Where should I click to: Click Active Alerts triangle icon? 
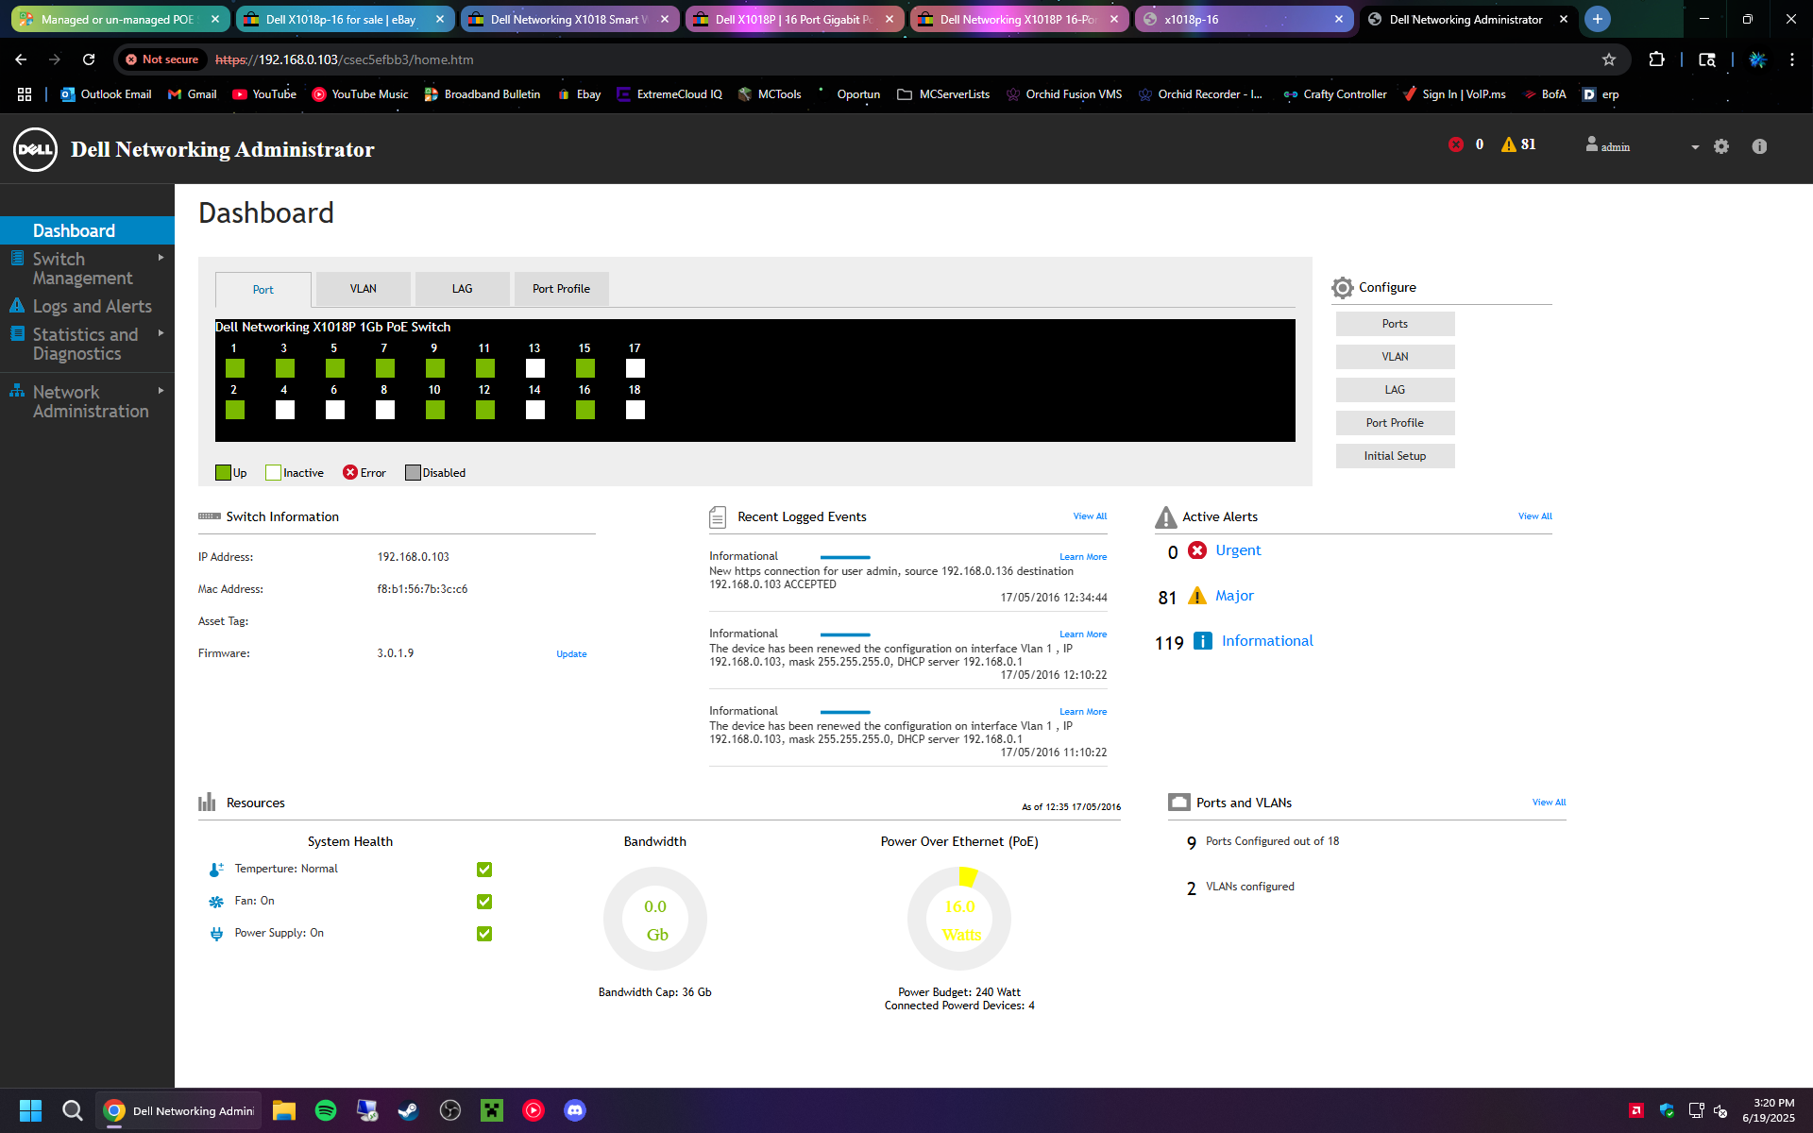click(1166, 517)
